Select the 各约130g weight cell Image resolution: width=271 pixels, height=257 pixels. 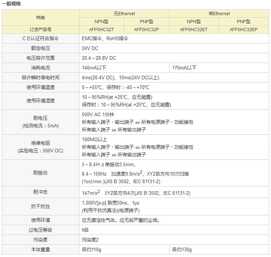182,249
